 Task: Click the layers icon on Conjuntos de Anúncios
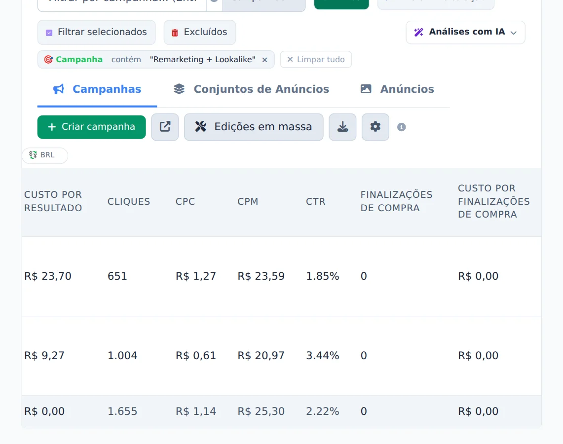click(x=179, y=89)
